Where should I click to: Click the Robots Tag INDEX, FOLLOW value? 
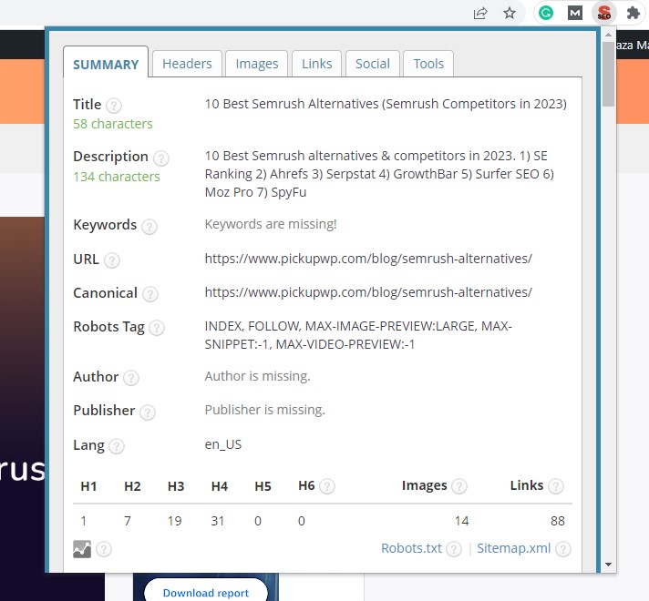(x=358, y=335)
